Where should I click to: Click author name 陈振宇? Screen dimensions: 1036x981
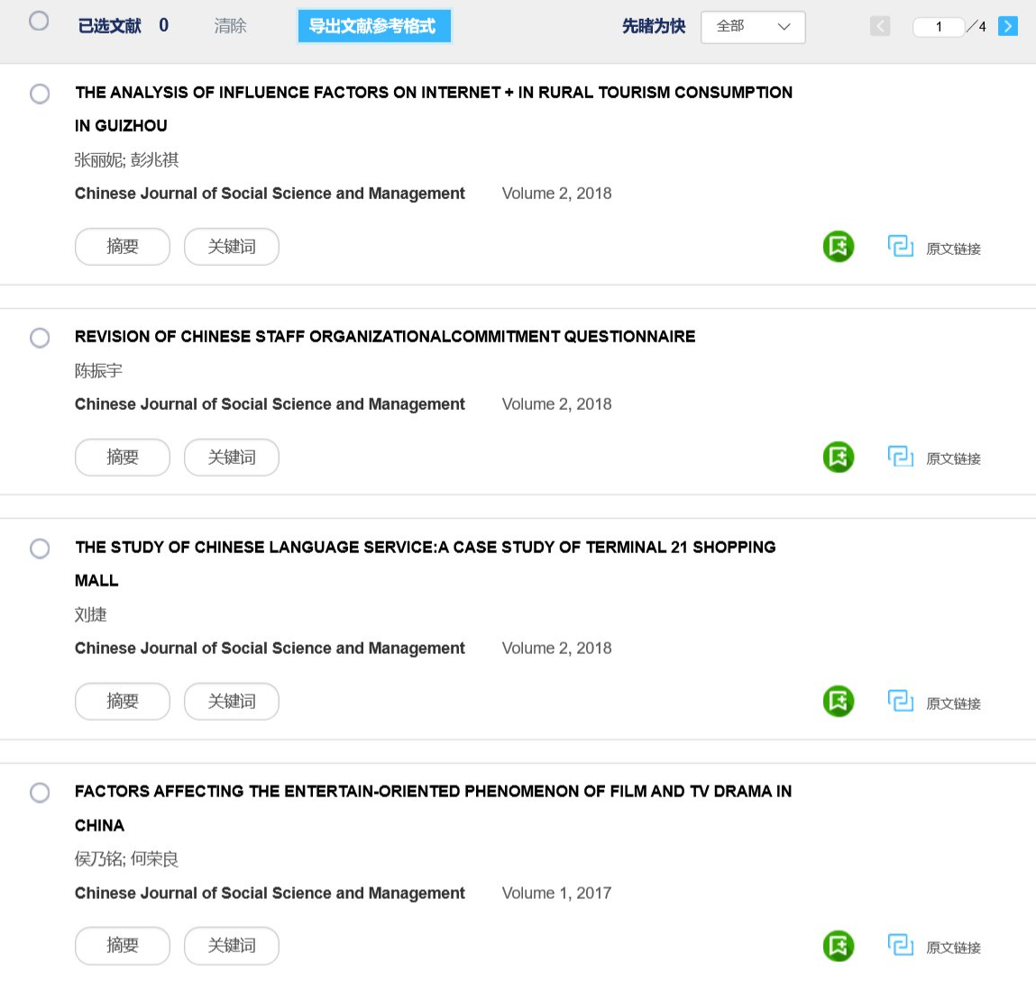click(98, 370)
